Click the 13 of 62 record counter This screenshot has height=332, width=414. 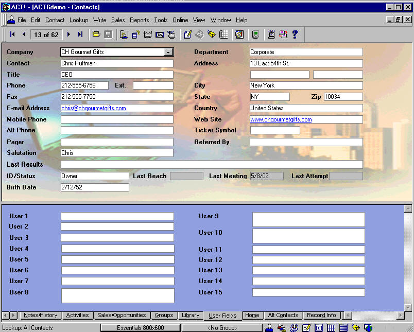[x=46, y=34]
